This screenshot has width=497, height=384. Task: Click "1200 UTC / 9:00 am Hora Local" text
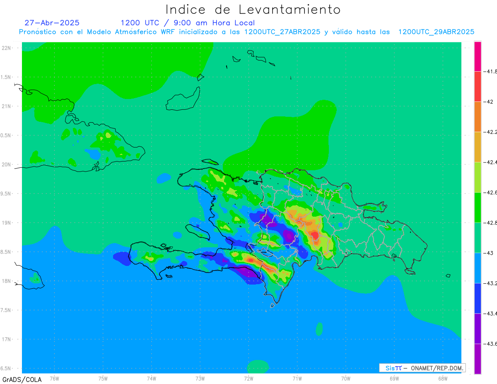(188, 23)
